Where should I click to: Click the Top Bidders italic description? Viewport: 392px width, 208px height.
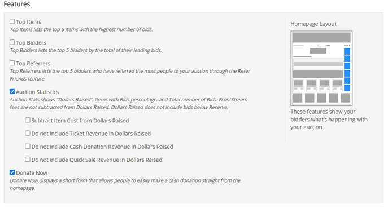point(86,50)
